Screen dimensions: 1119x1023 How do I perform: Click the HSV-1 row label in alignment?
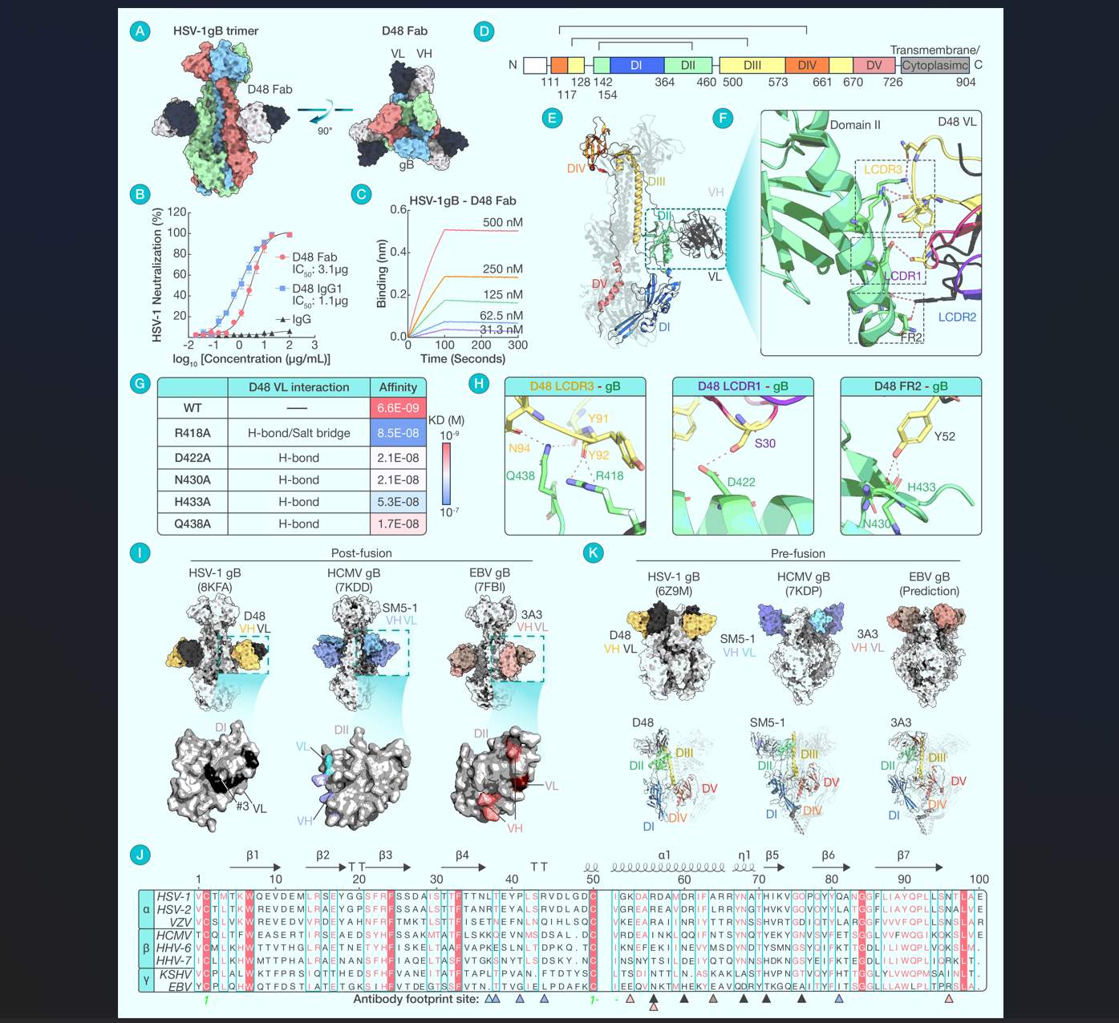(174, 897)
